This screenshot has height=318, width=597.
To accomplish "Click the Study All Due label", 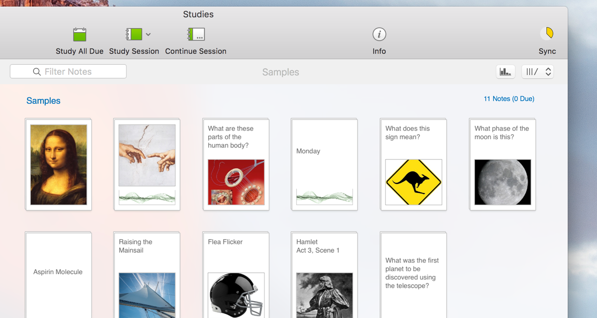I will coord(80,51).
